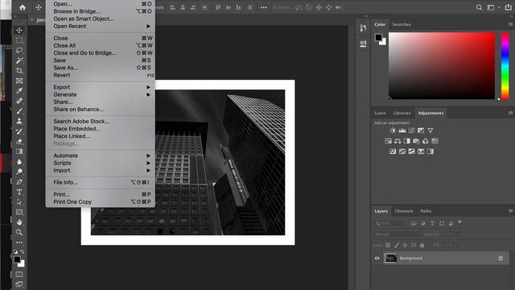Select the Eyedropper tool
Screen dimensions: 515x290
tap(19, 91)
